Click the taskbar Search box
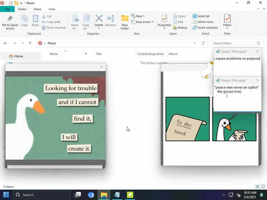The image size is (267, 200). (x=42, y=195)
